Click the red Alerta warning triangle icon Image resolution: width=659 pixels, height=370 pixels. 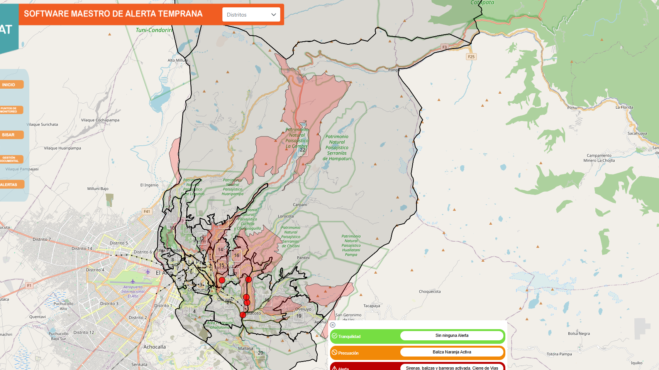pyautogui.click(x=335, y=368)
